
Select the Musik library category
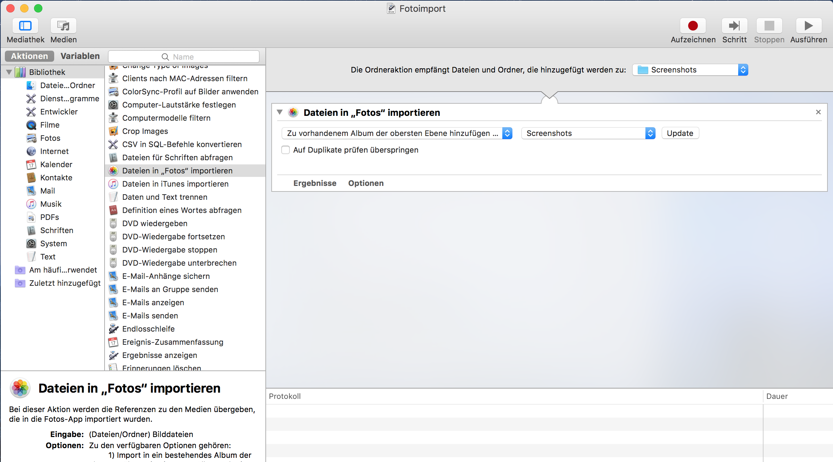pos(51,204)
